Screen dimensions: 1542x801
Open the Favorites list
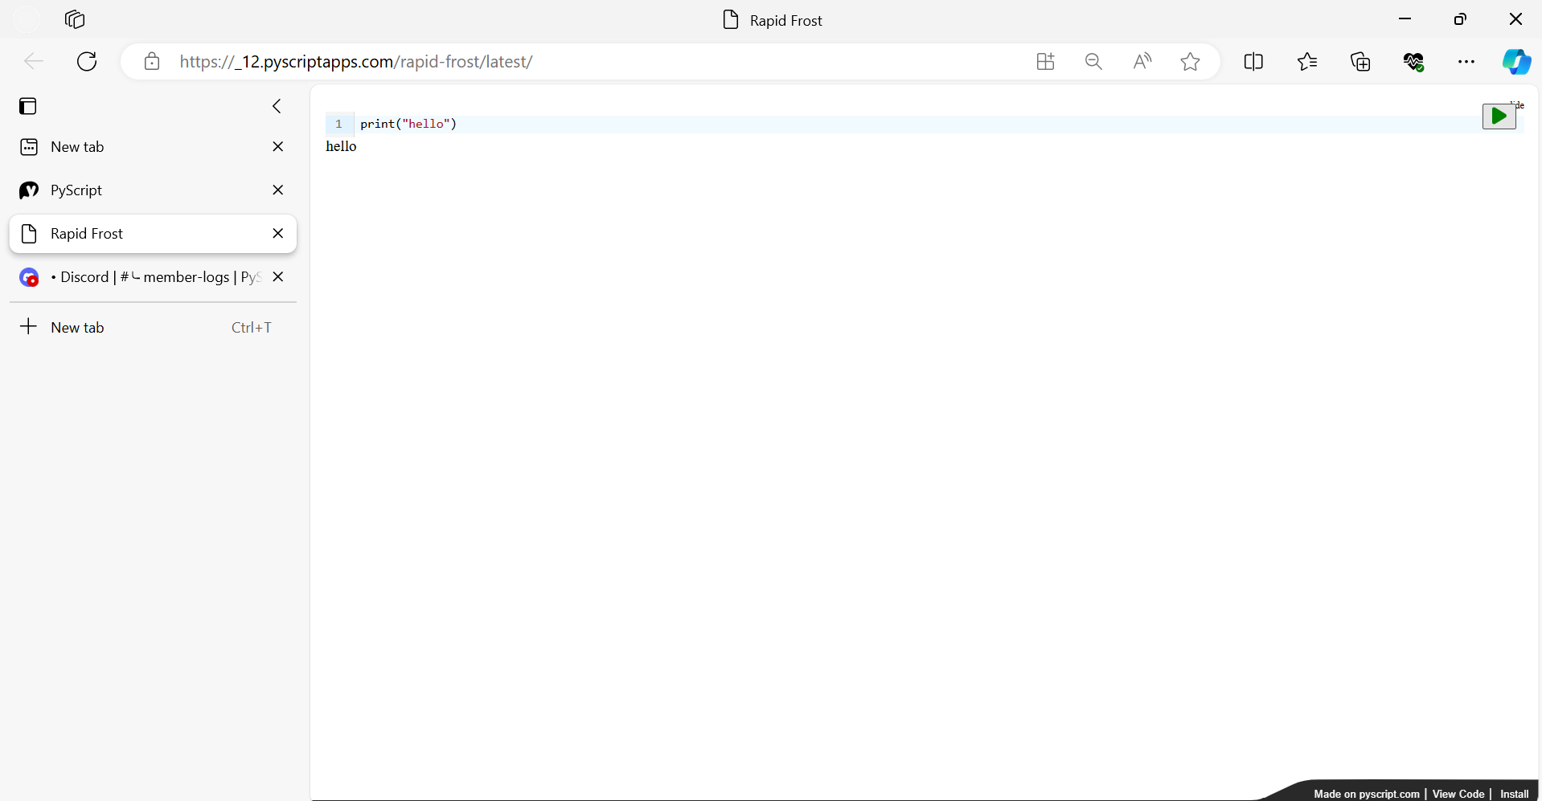point(1307,62)
